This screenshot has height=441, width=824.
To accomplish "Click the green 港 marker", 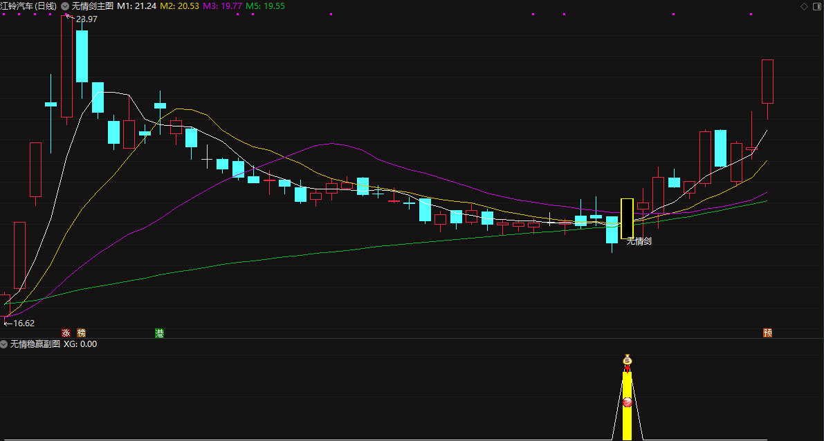I will point(159,333).
